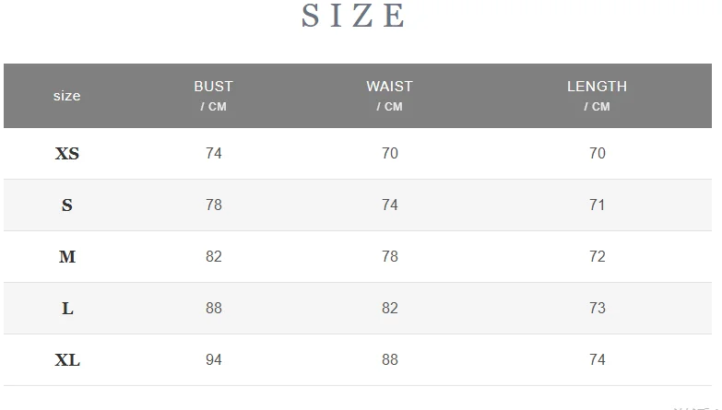Select the M size row label
The height and width of the screenshot is (410, 722).
[x=67, y=256]
